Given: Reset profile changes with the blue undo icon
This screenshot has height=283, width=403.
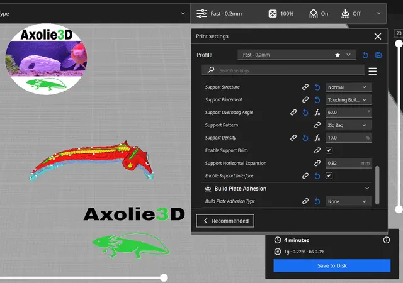Looking at the screenshot, I should 365,55.
